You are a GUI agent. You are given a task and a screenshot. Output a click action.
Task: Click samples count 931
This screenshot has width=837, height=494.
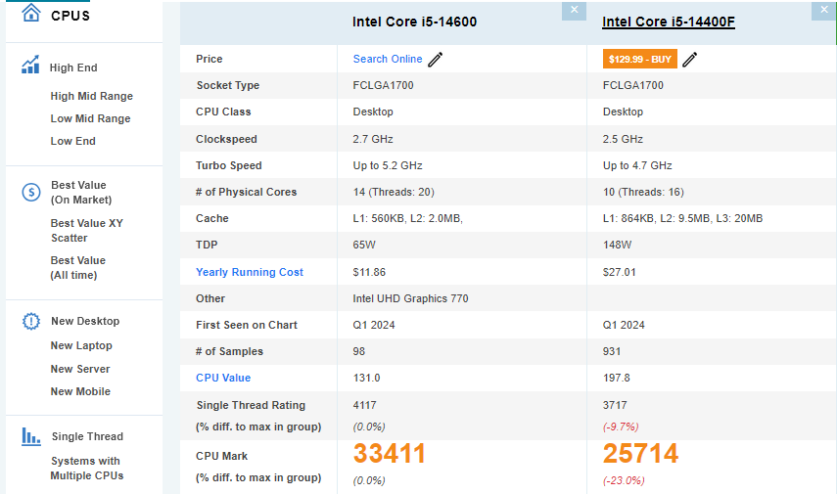[x=612, y=351]
